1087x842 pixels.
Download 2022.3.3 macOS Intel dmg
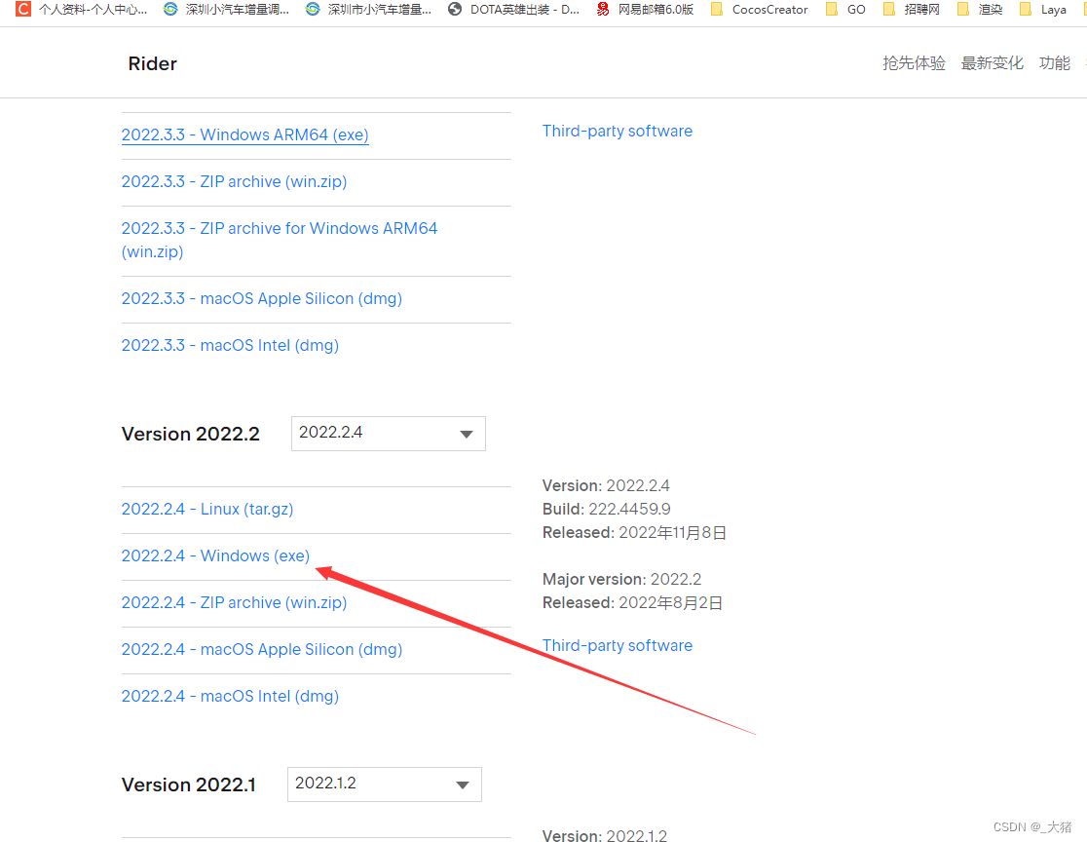(230, 345)
